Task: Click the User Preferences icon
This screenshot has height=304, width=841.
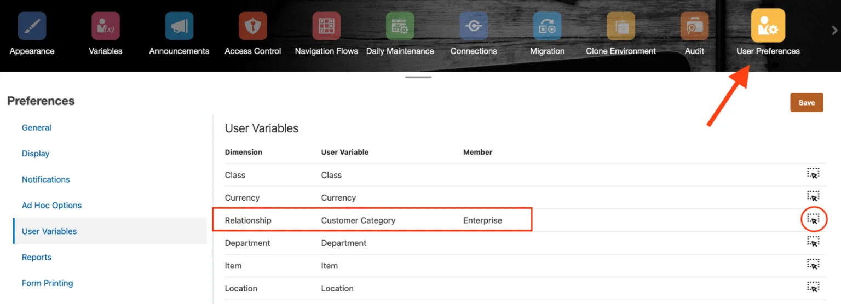Action: [768, 26]
